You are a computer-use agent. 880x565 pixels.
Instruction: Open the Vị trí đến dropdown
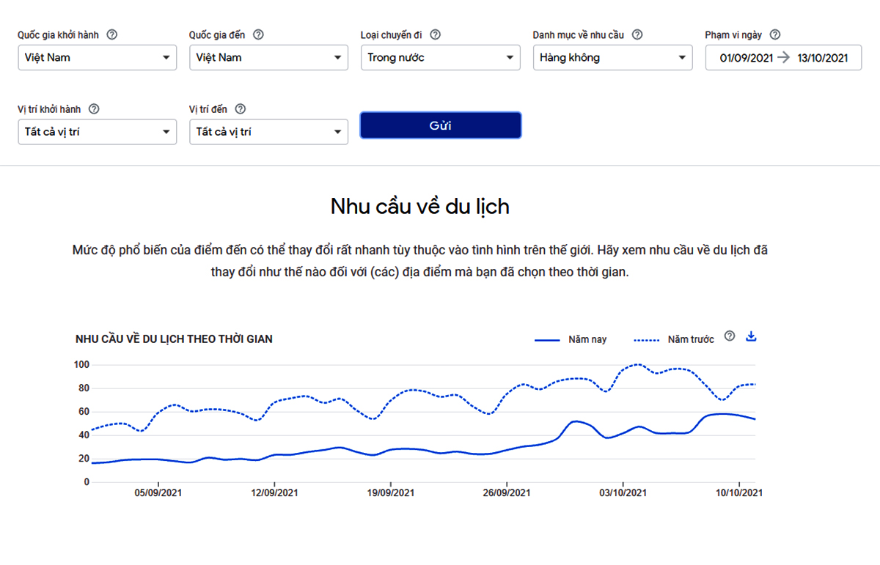[268, 133]
